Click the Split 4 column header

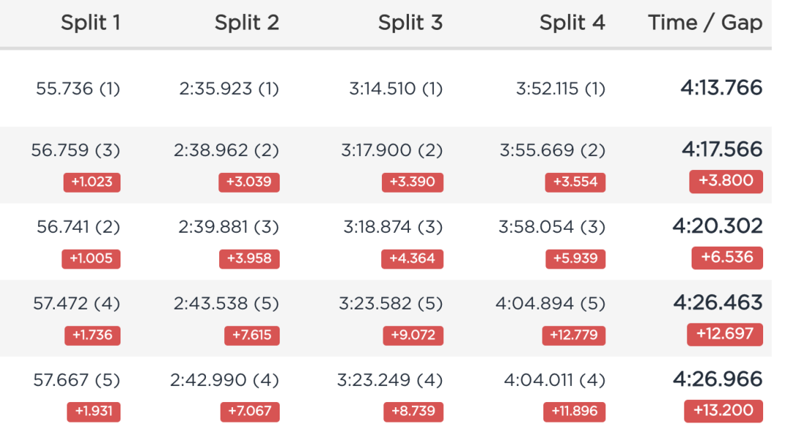coord(572,23)
